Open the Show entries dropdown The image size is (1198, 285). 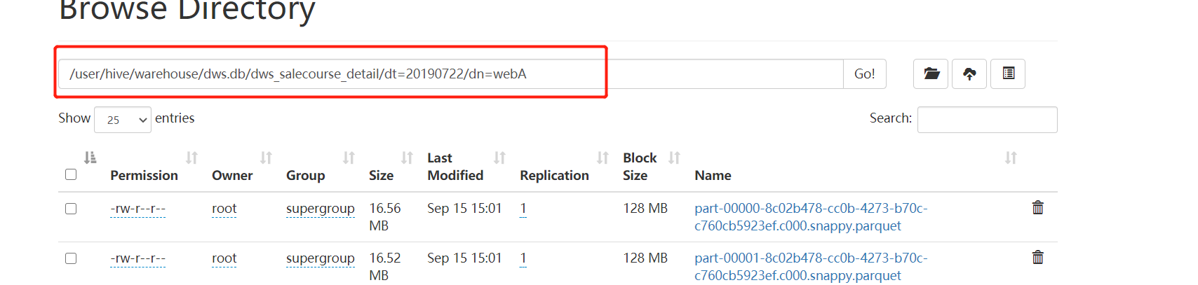pos(123,120)
